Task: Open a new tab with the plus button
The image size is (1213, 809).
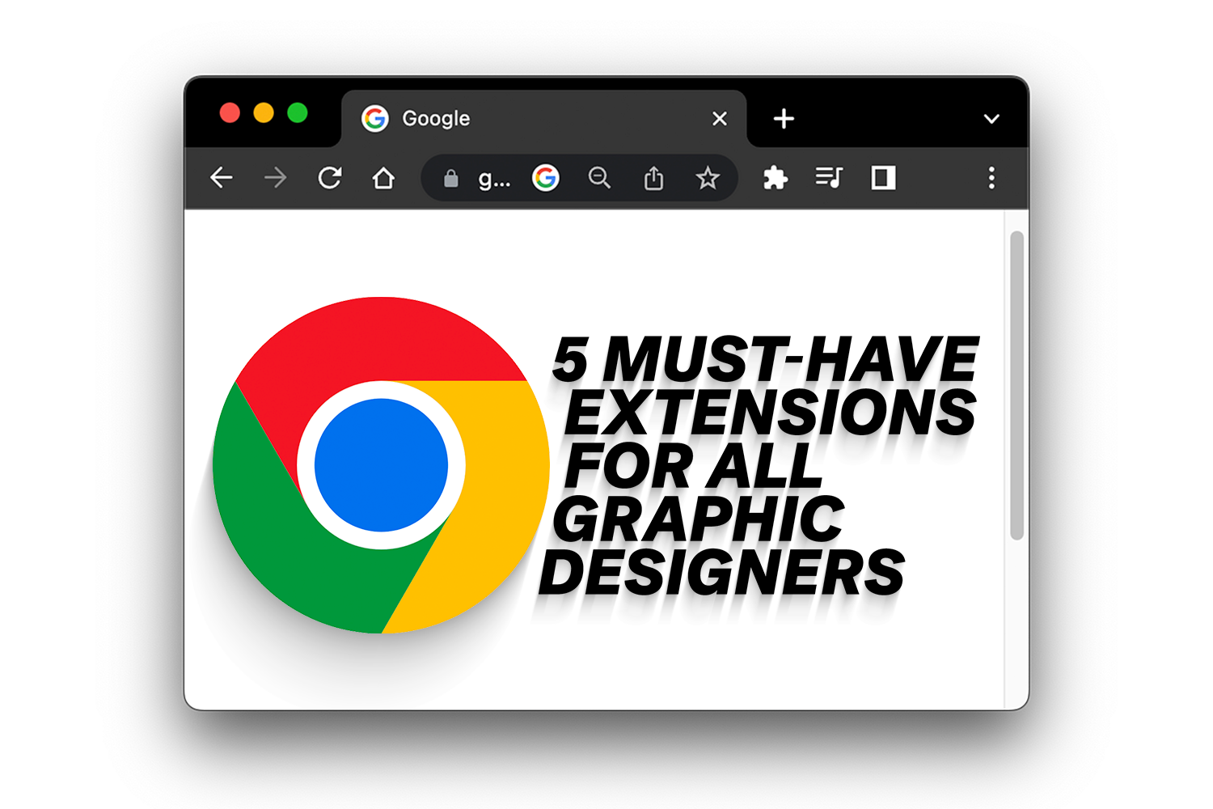Action: pos(783,119)
